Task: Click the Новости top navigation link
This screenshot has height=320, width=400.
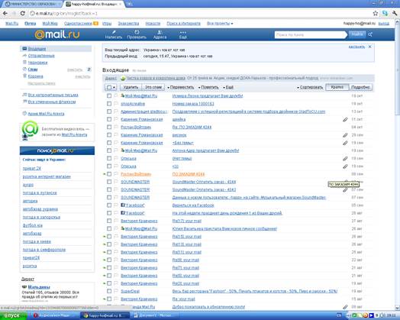Action: pyautogui.click(x=153, y=24)
